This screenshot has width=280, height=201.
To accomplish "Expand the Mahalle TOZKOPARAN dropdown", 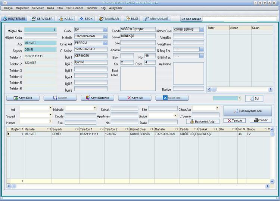I will click(105, 36).
